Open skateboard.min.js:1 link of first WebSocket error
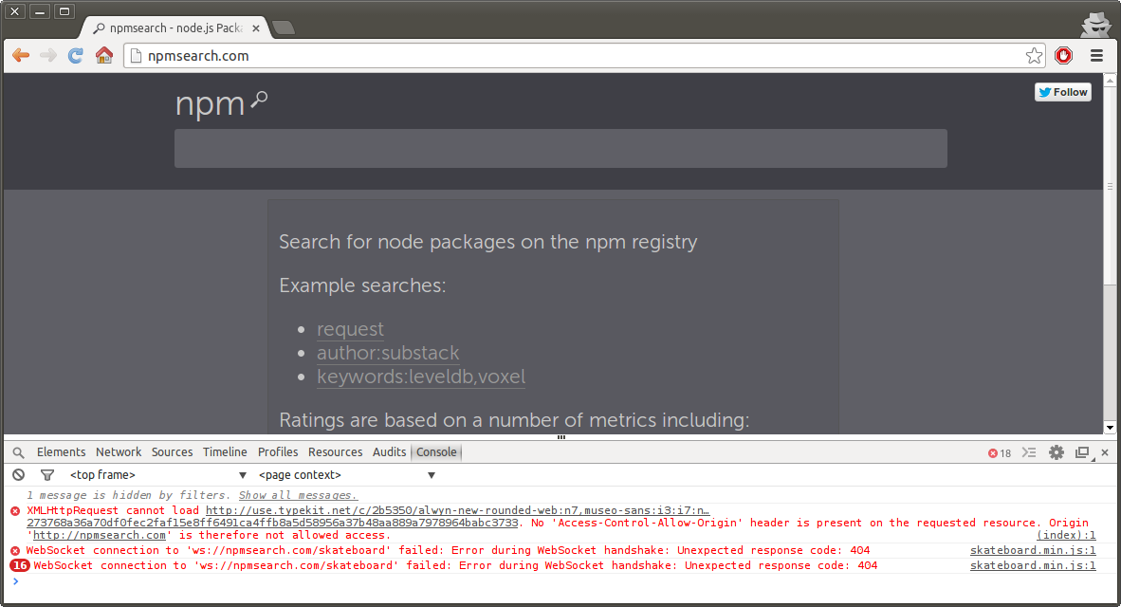 coord(1033,550)
